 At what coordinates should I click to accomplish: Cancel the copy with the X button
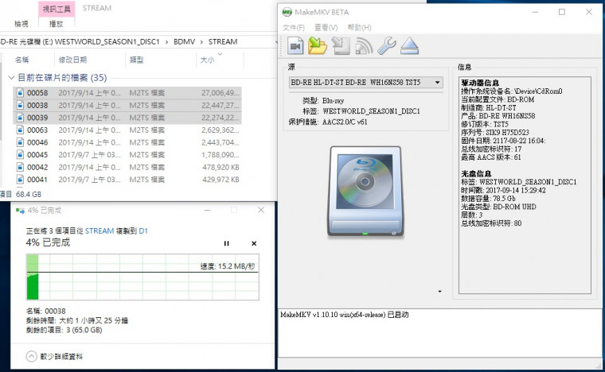click(x=254, y=243)
